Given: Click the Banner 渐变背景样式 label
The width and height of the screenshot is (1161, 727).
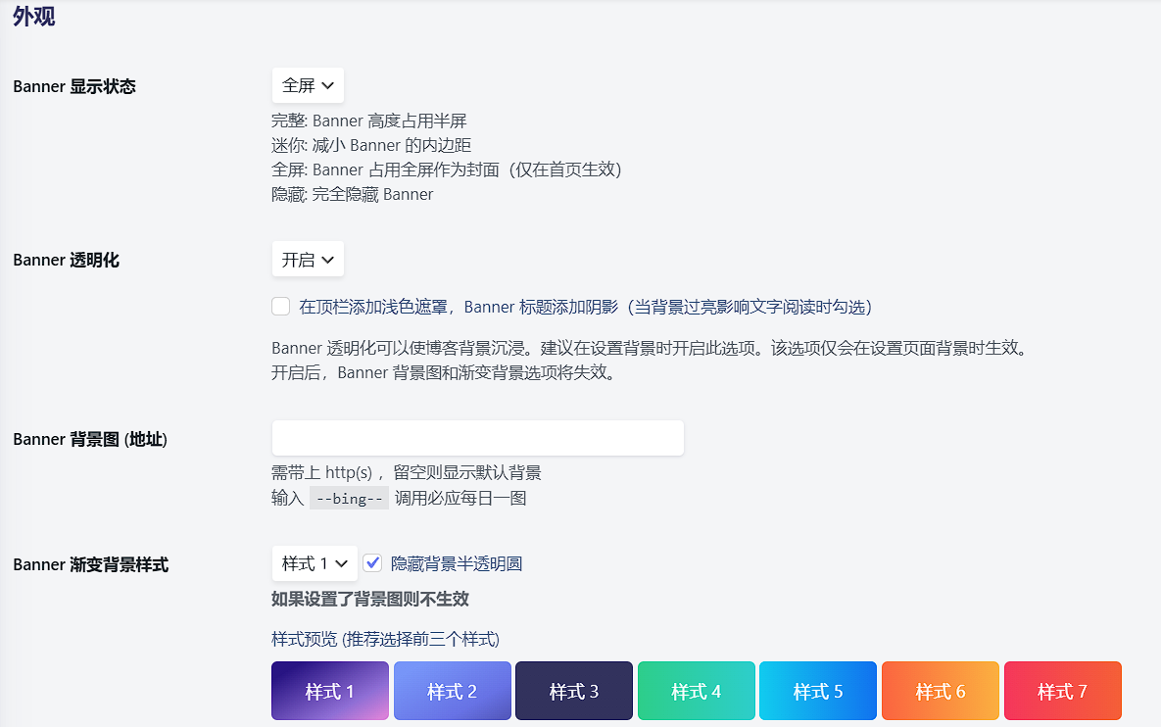Looking at the screenshot, I should tap(91, 565).
